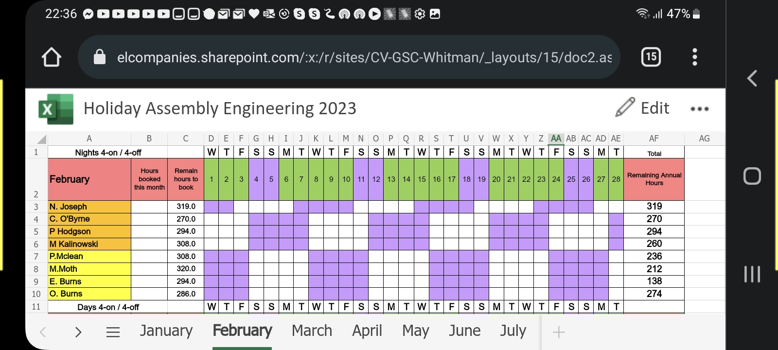The height and width of the screenshot is (350, 778).
Task: Open the all sheets list icon
Action: pos(113,332)
